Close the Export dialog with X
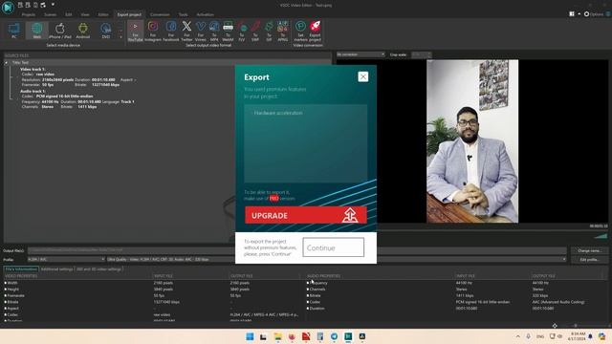Screen dimensions: 612x344 pos(363,76)
